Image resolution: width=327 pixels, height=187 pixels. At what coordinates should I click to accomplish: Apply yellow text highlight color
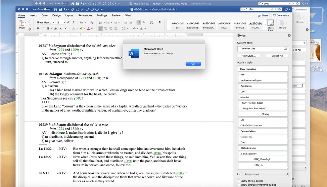click(81, 28)
